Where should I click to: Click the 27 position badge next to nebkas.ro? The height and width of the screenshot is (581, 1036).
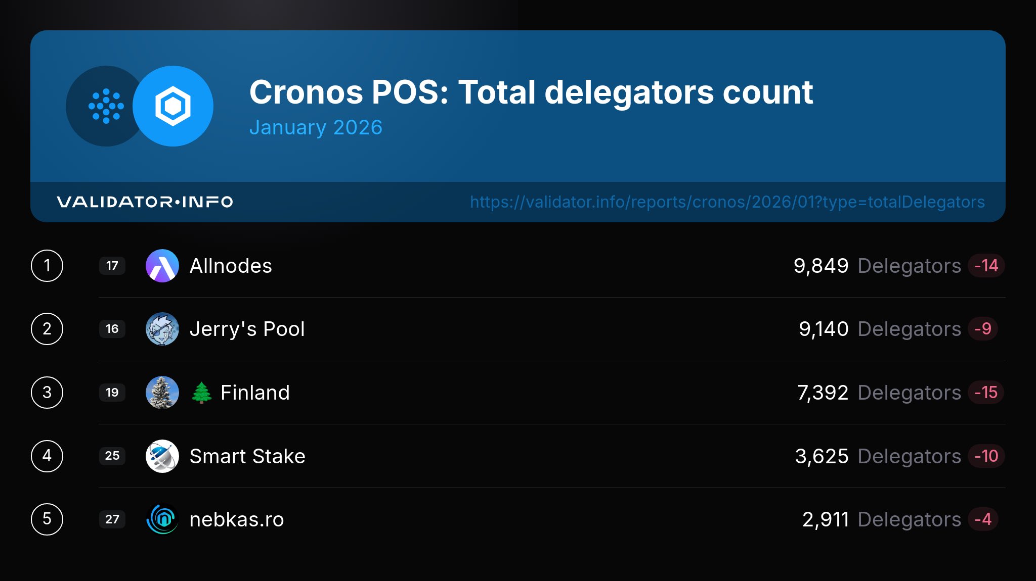(x=112, y=519)
